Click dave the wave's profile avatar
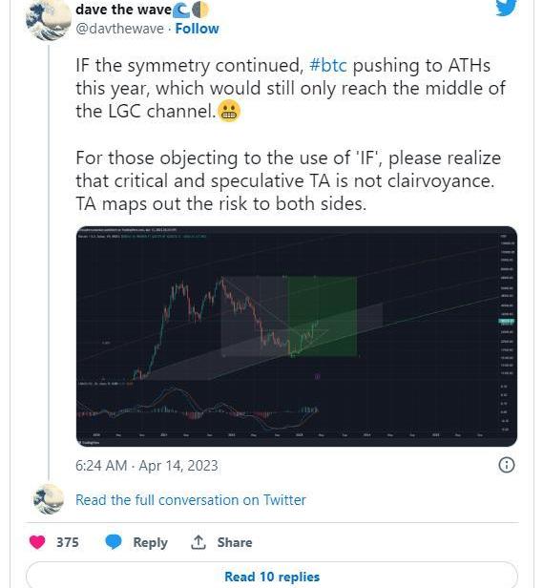 pos(48,19)
